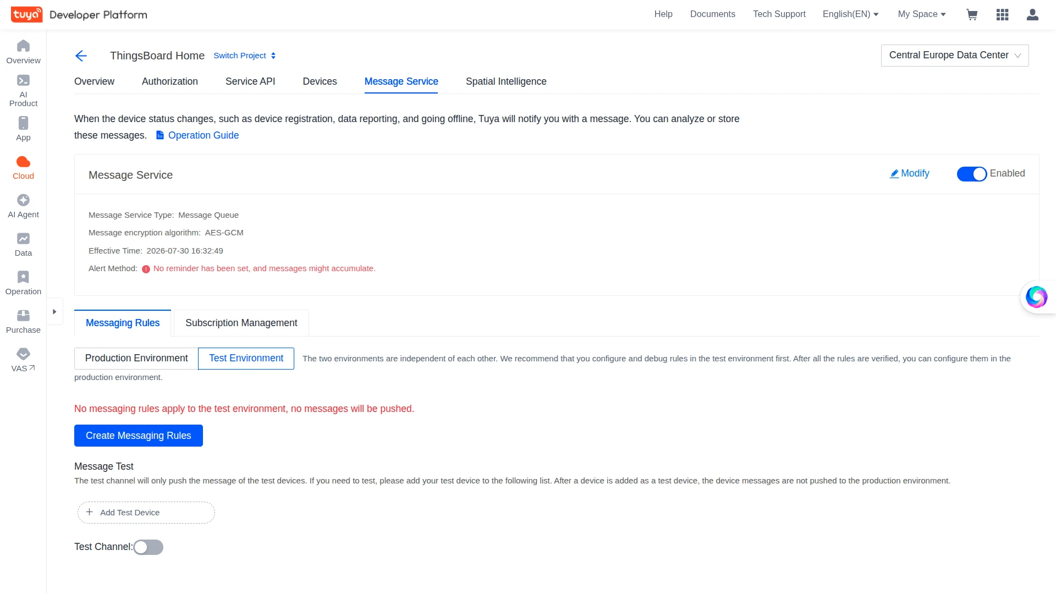The width and height of the screenshot is (1056, 594).
Task: Click the AES-GCM encryption algorithm value
Action: pos(224,233)
